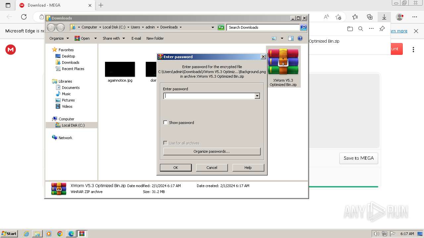Reload the MEGA page in Edge
The width and height of the screenshot is (424, 238).
(24, 17)
